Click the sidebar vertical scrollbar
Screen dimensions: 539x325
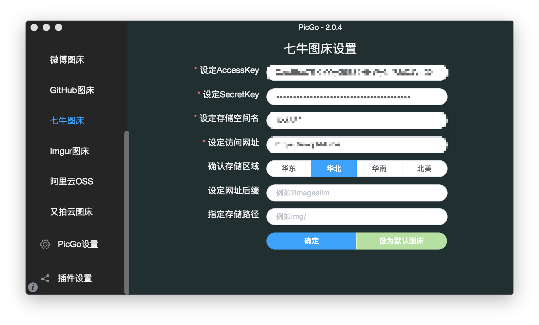click(127, 212)
